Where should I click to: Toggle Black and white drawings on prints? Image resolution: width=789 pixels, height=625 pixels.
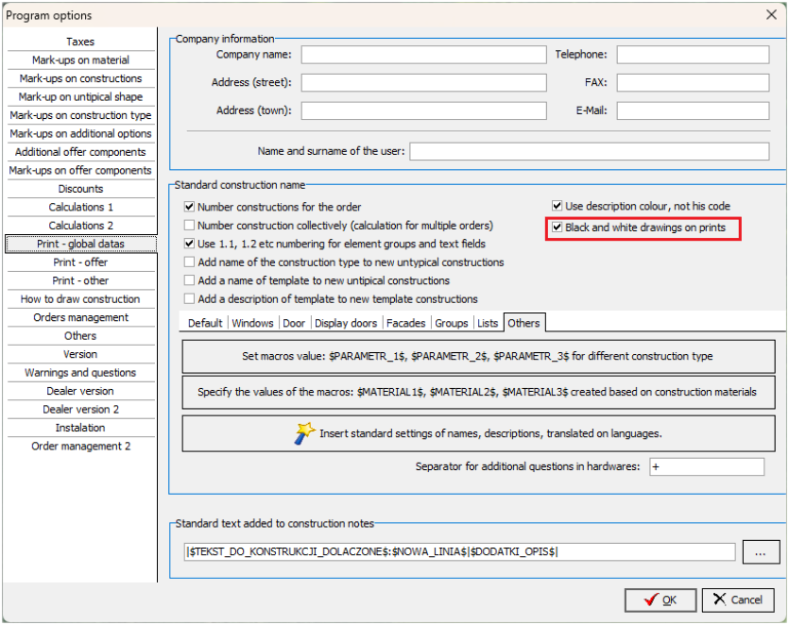(x=558, y=228)
